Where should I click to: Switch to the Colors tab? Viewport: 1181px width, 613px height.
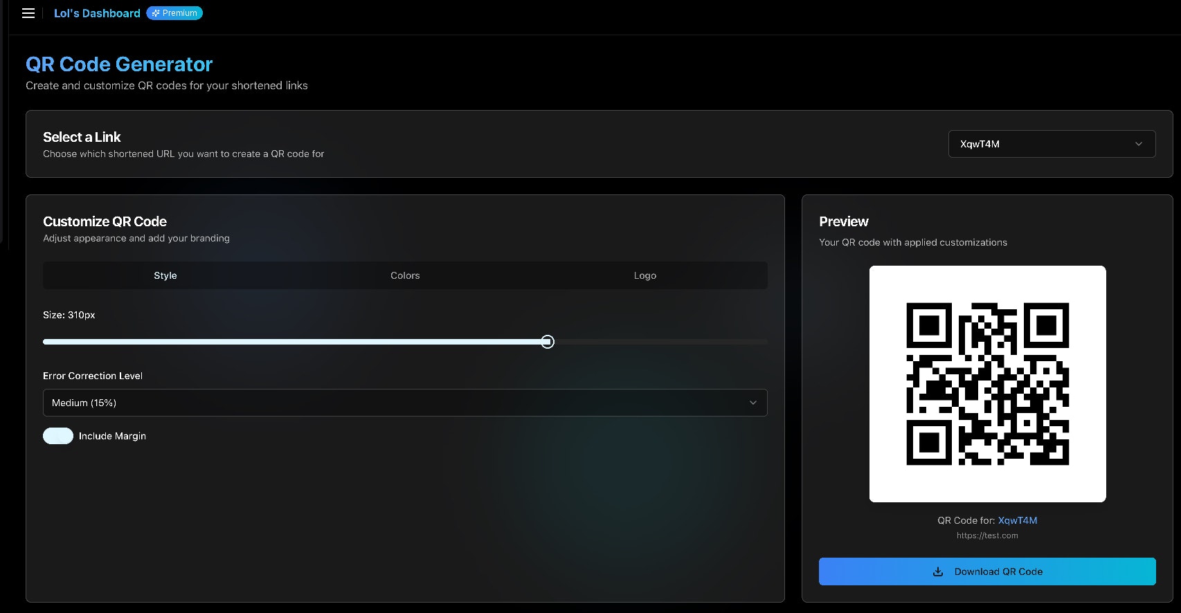point(405,275)
